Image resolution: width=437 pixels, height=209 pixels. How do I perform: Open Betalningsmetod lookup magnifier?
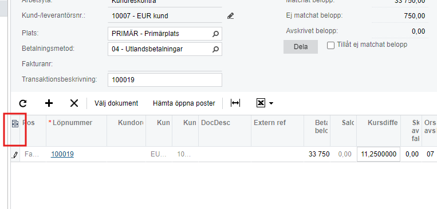[216, 50]
